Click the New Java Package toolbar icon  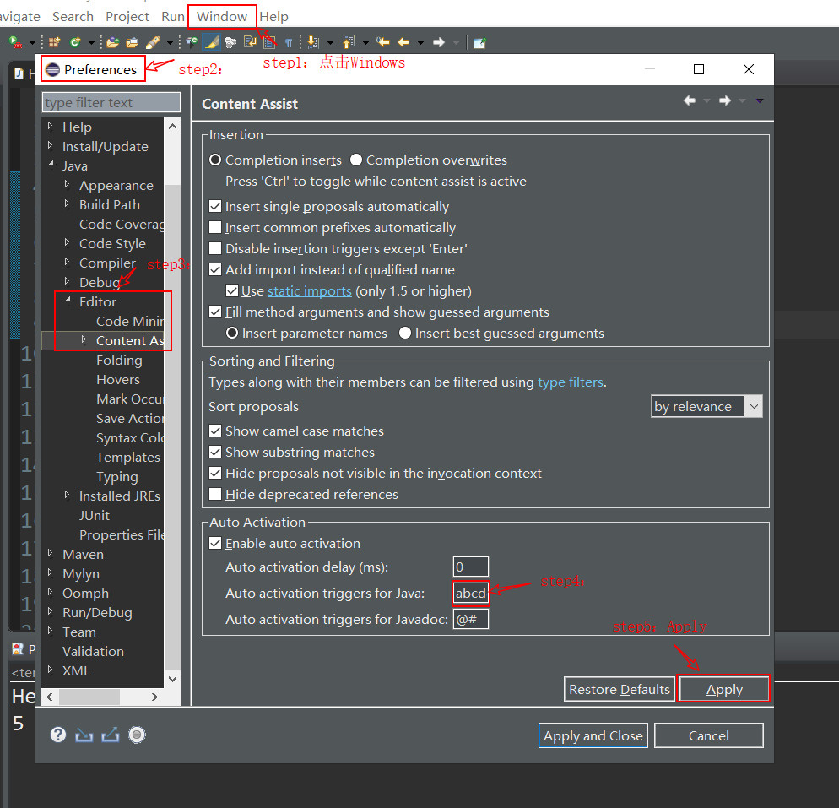coord(55,41)
